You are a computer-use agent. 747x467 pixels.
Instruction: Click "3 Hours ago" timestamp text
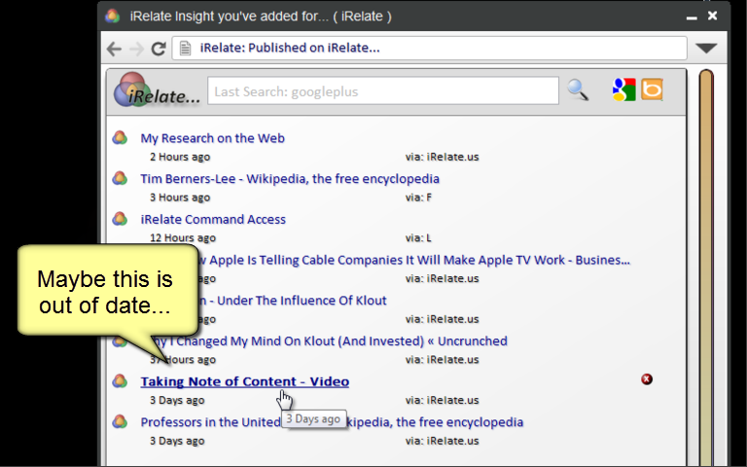tap(180, 198)
